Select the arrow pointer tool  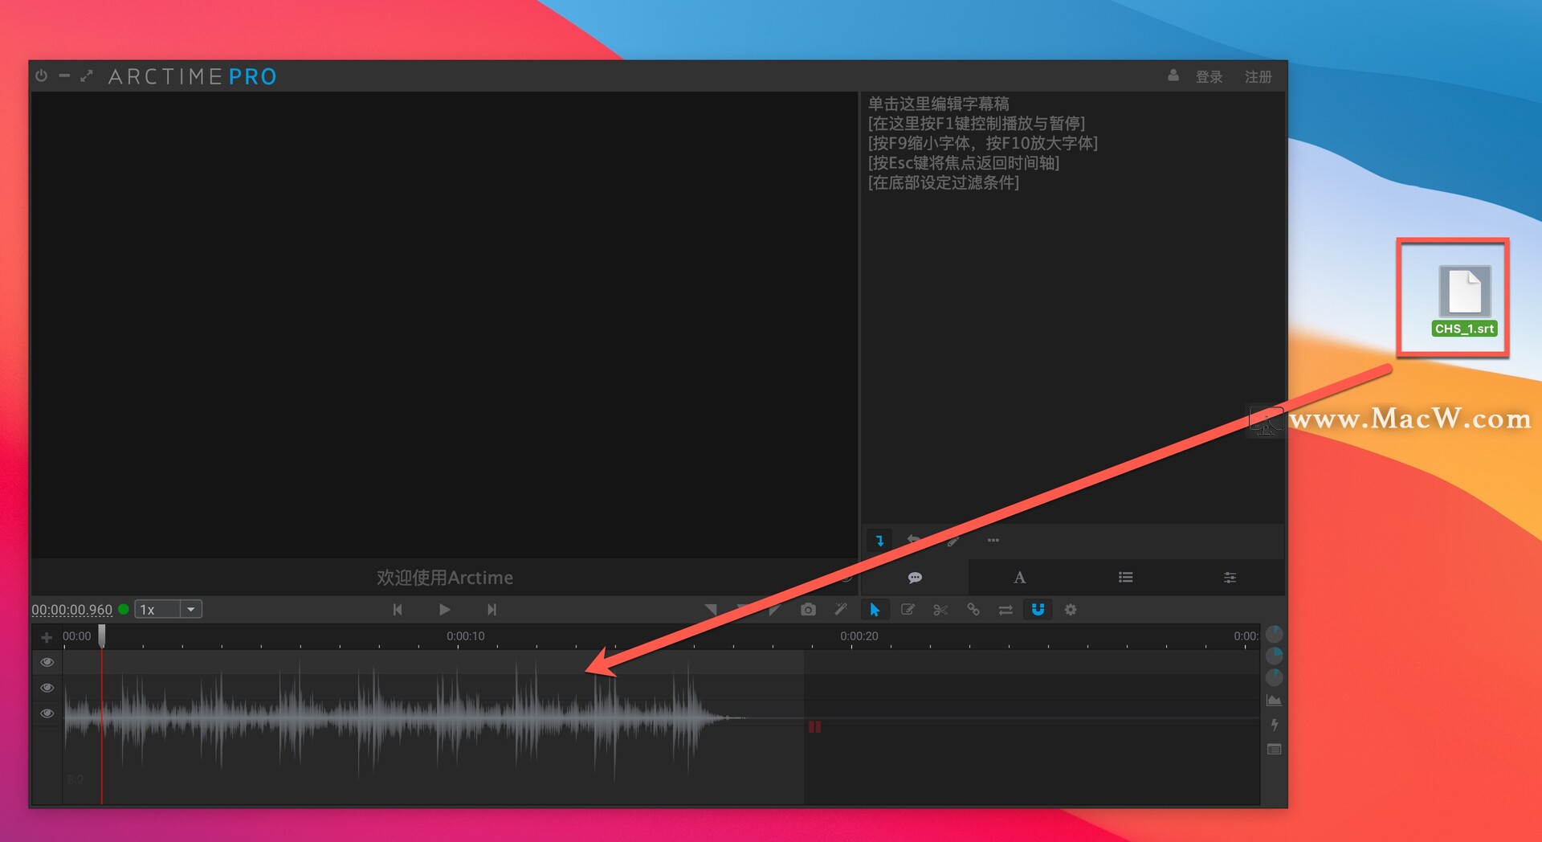pyautogui.click(x=875, y=610)
